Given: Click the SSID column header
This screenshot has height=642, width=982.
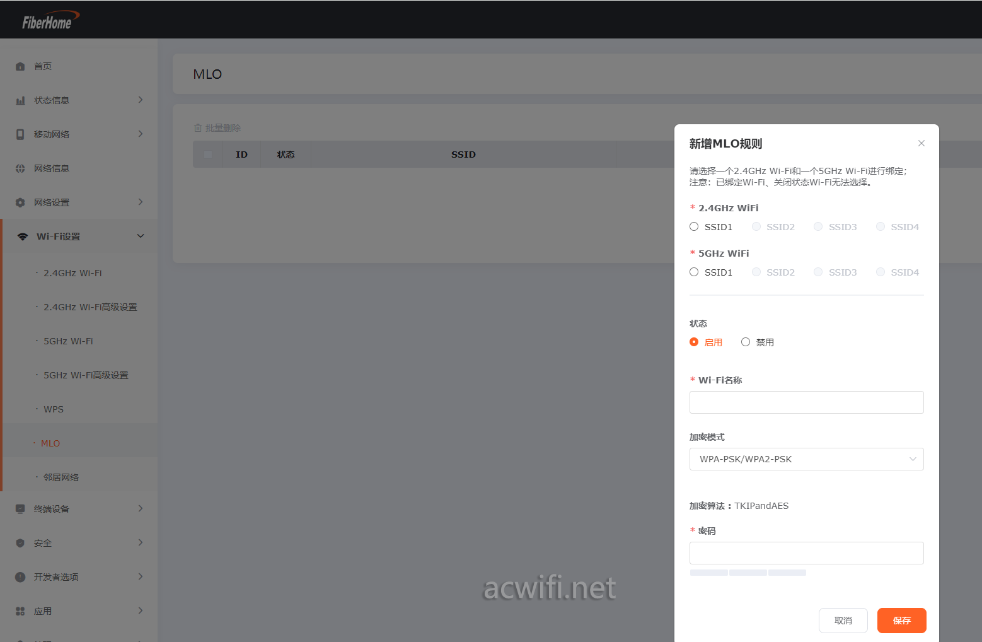Looking at the screenshot, I should [x=463, y=155].
